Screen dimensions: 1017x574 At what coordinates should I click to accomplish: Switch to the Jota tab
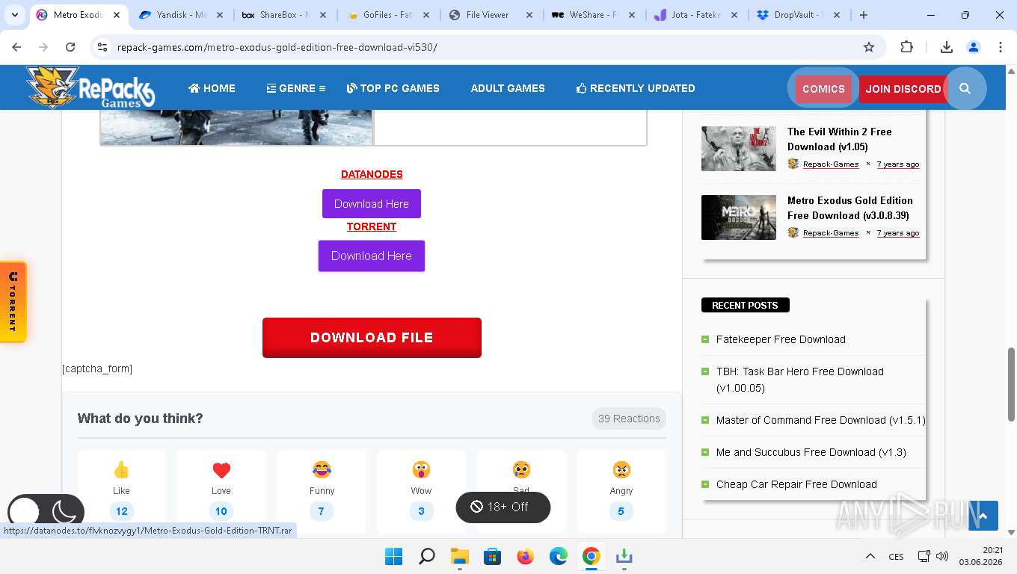pyautogui.click(x=695, y=14)
